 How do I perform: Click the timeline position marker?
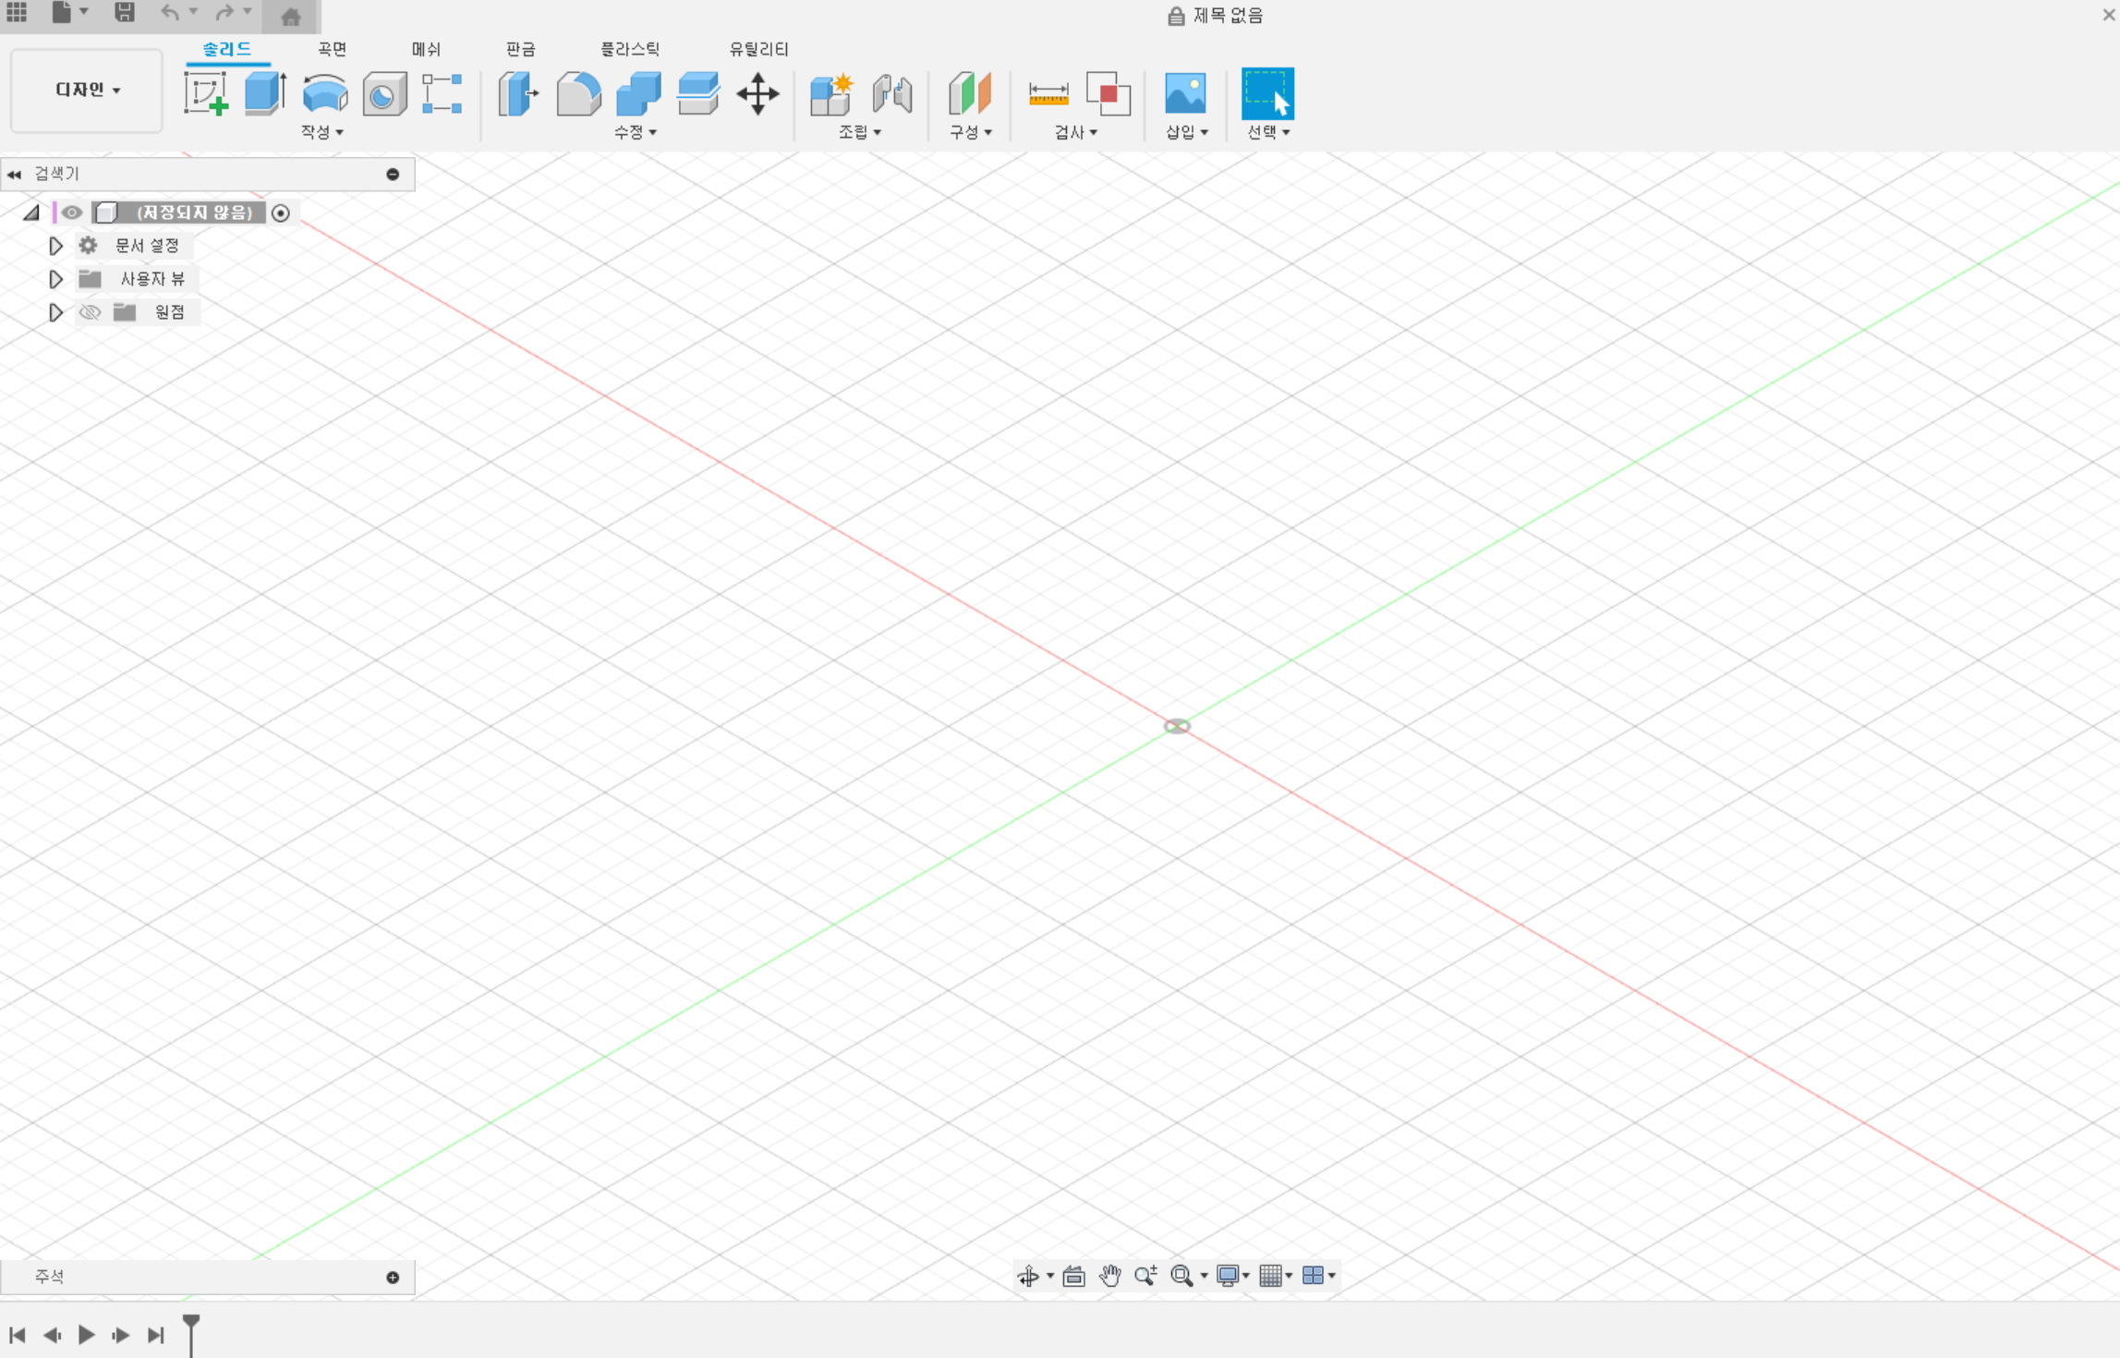(191, 1335)
